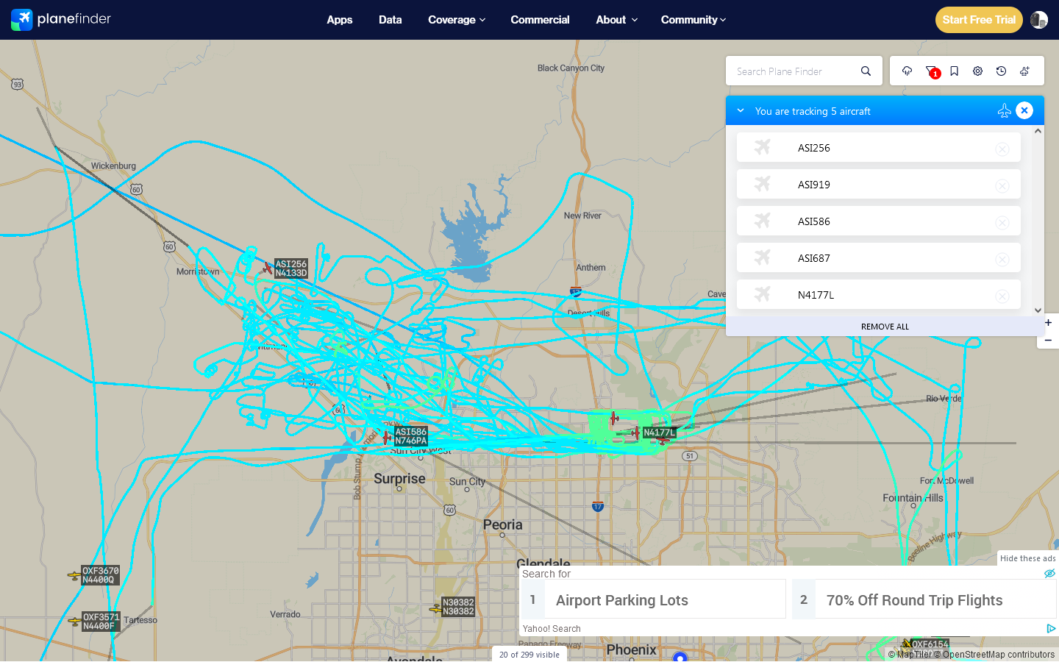The width and height of the screenshot is (1059, 662).
Task: Expand the Coverage dropdown menu
Action: pos(457,20)
